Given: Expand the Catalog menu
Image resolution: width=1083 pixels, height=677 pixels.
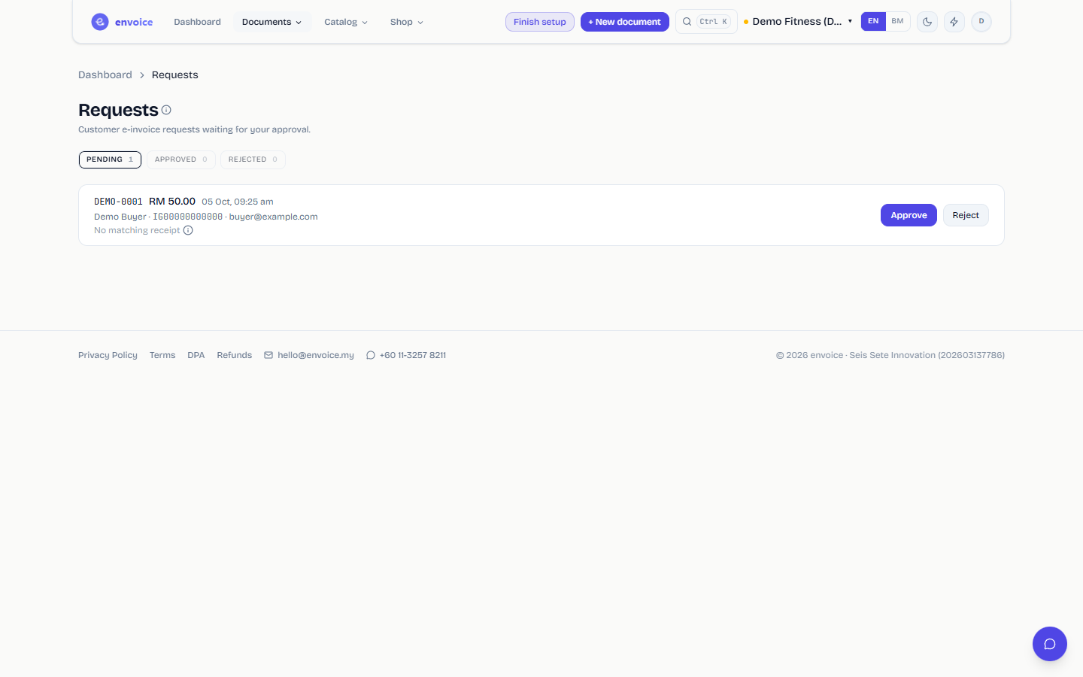Looking at the screenshot, I should coord(346,22).
